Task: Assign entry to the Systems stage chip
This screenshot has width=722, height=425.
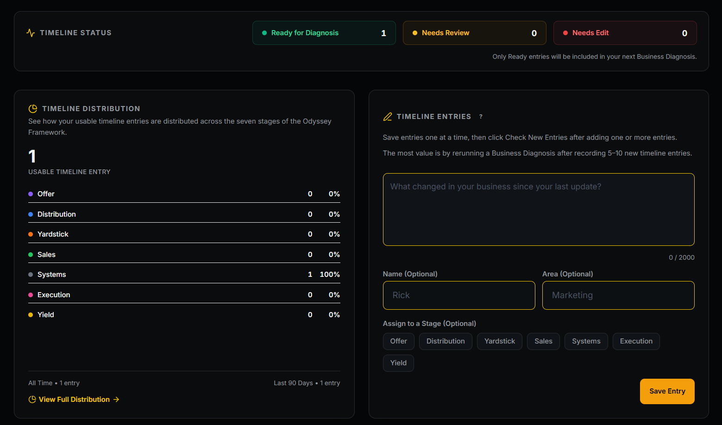Action: (586, 341)
